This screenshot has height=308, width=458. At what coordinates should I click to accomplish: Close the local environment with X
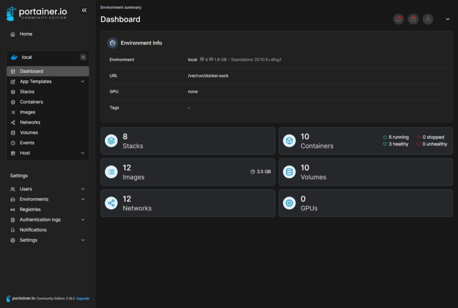[83, 57]
